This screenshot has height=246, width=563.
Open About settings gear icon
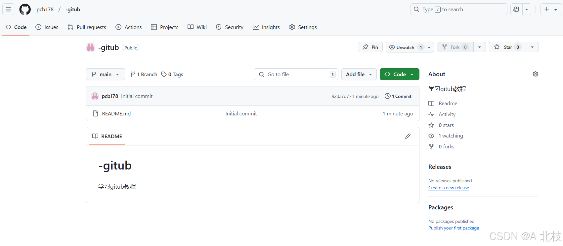tap(536, 74)
